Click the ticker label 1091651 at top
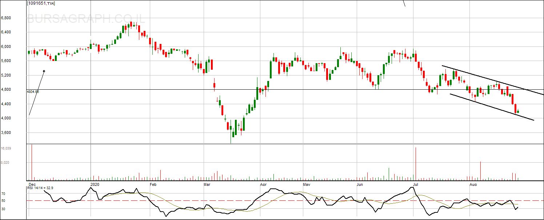The image size is (544, 220). pyautogui.click(x=41, y=3)
